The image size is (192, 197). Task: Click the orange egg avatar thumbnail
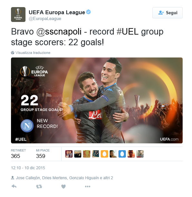pyautogui.click(x=104, y=154)
